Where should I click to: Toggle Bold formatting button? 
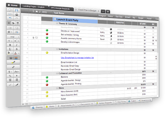coord(10,45)
